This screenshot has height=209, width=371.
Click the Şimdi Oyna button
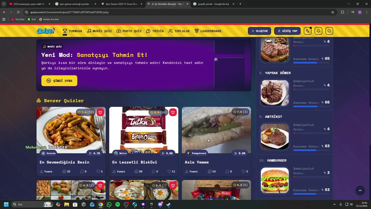point(59,81)
